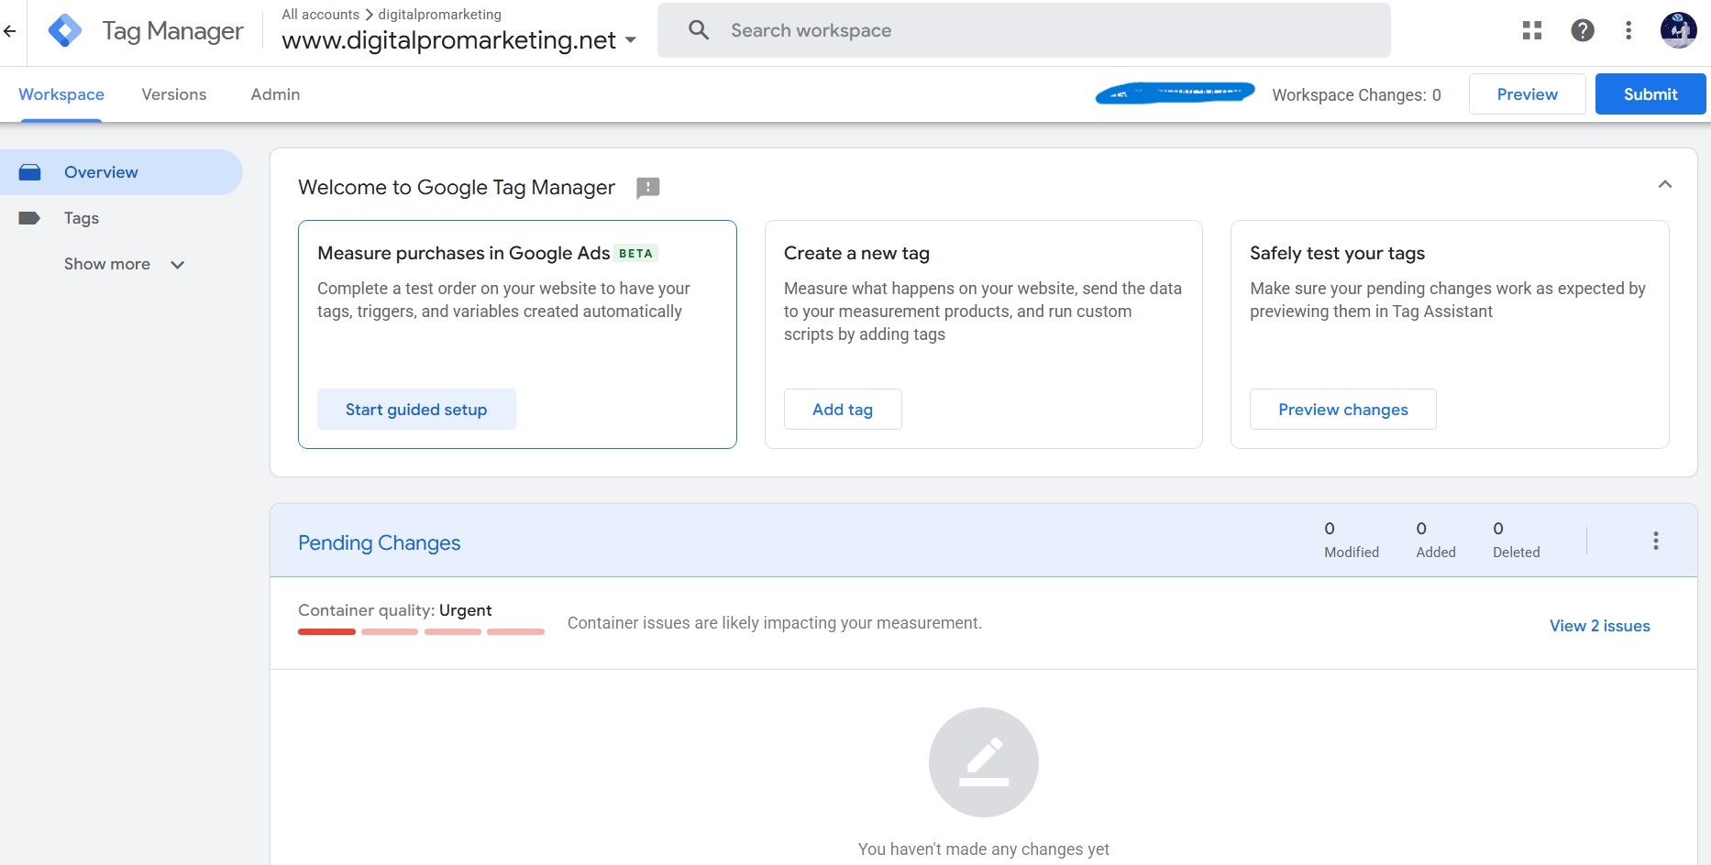Viewport: 1711px width, 865px height.
Task: Click the Create a new tag title
Action: 856,253
